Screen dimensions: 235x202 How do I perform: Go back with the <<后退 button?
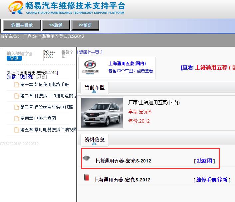[x=56, y=25]
